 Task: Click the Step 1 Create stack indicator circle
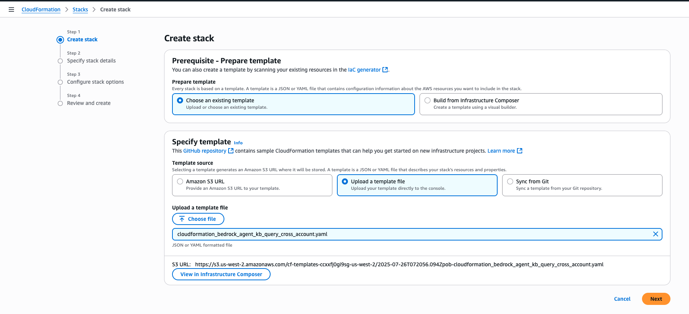coord(60,40)
